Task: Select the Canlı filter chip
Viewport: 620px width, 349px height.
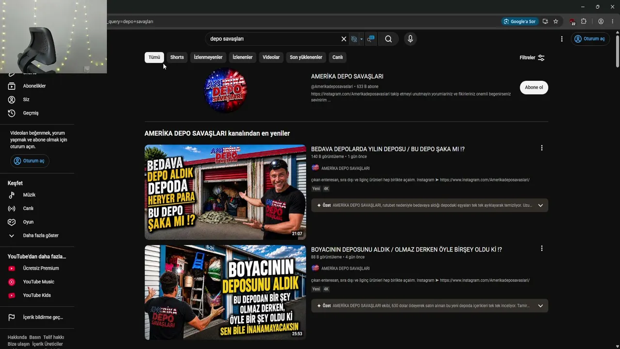Action: coord(338,57)
